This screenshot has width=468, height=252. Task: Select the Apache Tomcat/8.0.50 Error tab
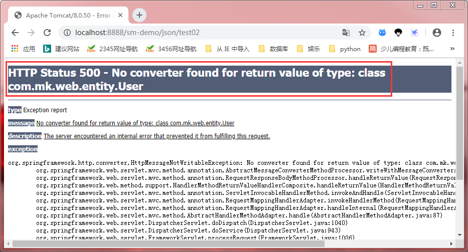pyautogui.click(x=68, y=15)
